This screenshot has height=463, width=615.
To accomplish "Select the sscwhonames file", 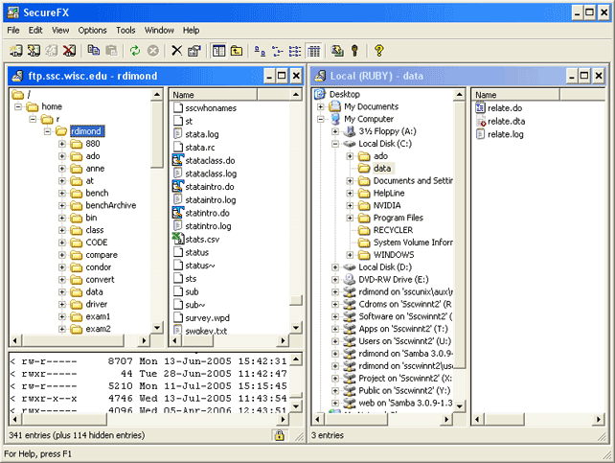I will pos(211,108).
